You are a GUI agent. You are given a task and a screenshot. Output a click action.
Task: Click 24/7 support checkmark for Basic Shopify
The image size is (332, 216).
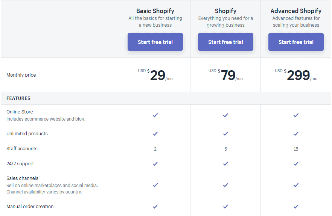[155, 164]
